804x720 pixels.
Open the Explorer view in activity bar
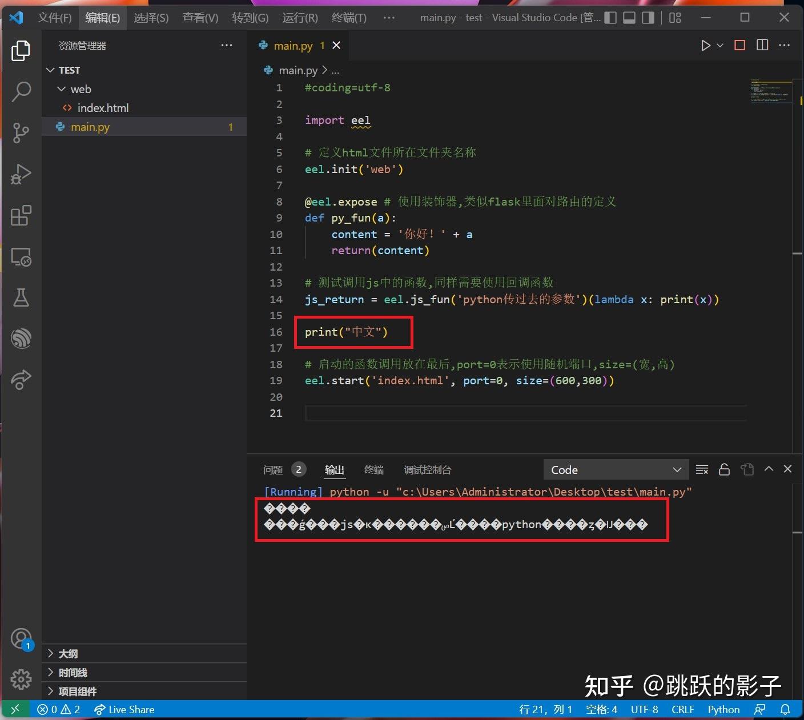21,51
